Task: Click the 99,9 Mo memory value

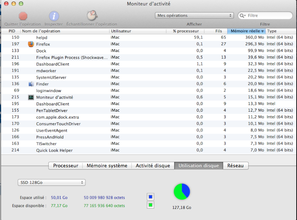Action: pyautogui.click(x=256, y=50)
